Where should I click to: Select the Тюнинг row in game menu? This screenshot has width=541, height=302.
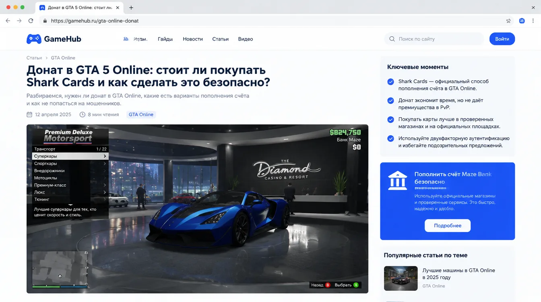click(x=70, y=200)
